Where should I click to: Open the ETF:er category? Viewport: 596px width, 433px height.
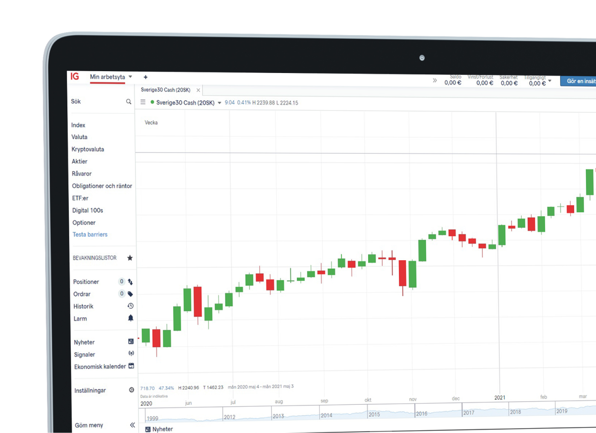click(80, 198)
